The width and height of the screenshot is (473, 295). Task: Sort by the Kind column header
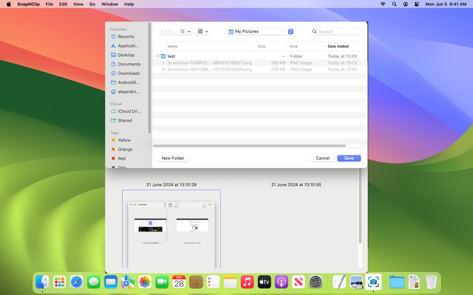294,46
